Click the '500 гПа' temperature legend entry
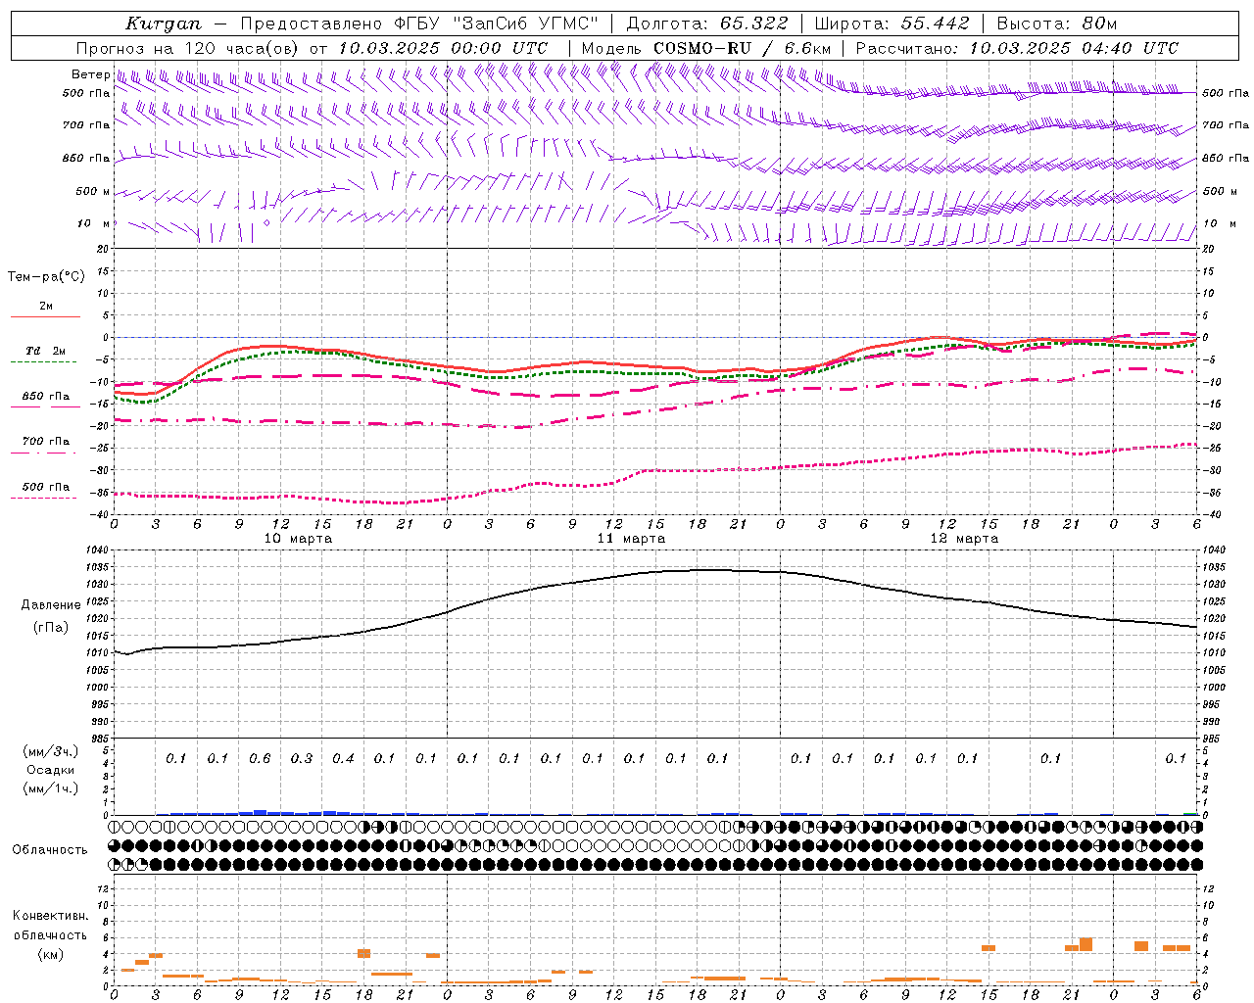The width and height of the screenshot is (1254, 1003). coord(46,487)
